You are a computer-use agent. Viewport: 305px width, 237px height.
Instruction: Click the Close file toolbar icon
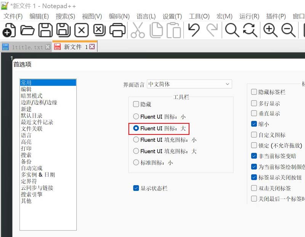tap(82, 30)
